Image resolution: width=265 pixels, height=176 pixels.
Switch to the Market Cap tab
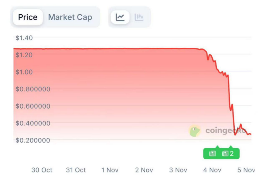point(70,17)
